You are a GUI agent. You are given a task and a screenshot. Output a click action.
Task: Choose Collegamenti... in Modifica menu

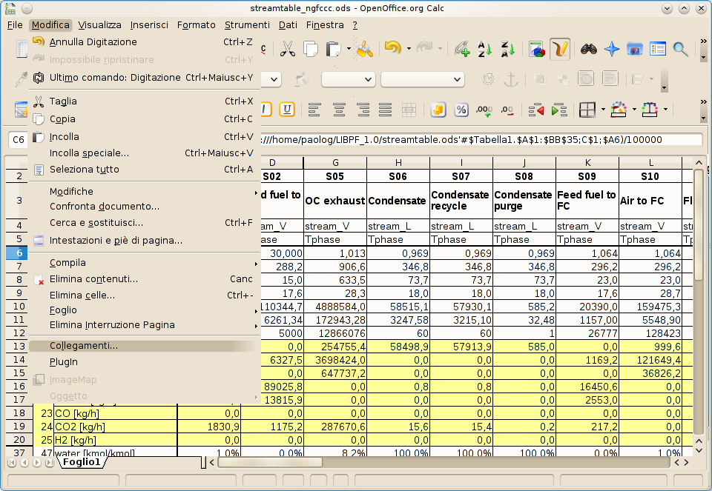pos(84,346)
